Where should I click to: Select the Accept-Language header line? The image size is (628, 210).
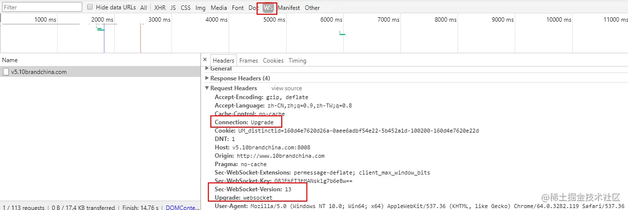pos(283,105)
